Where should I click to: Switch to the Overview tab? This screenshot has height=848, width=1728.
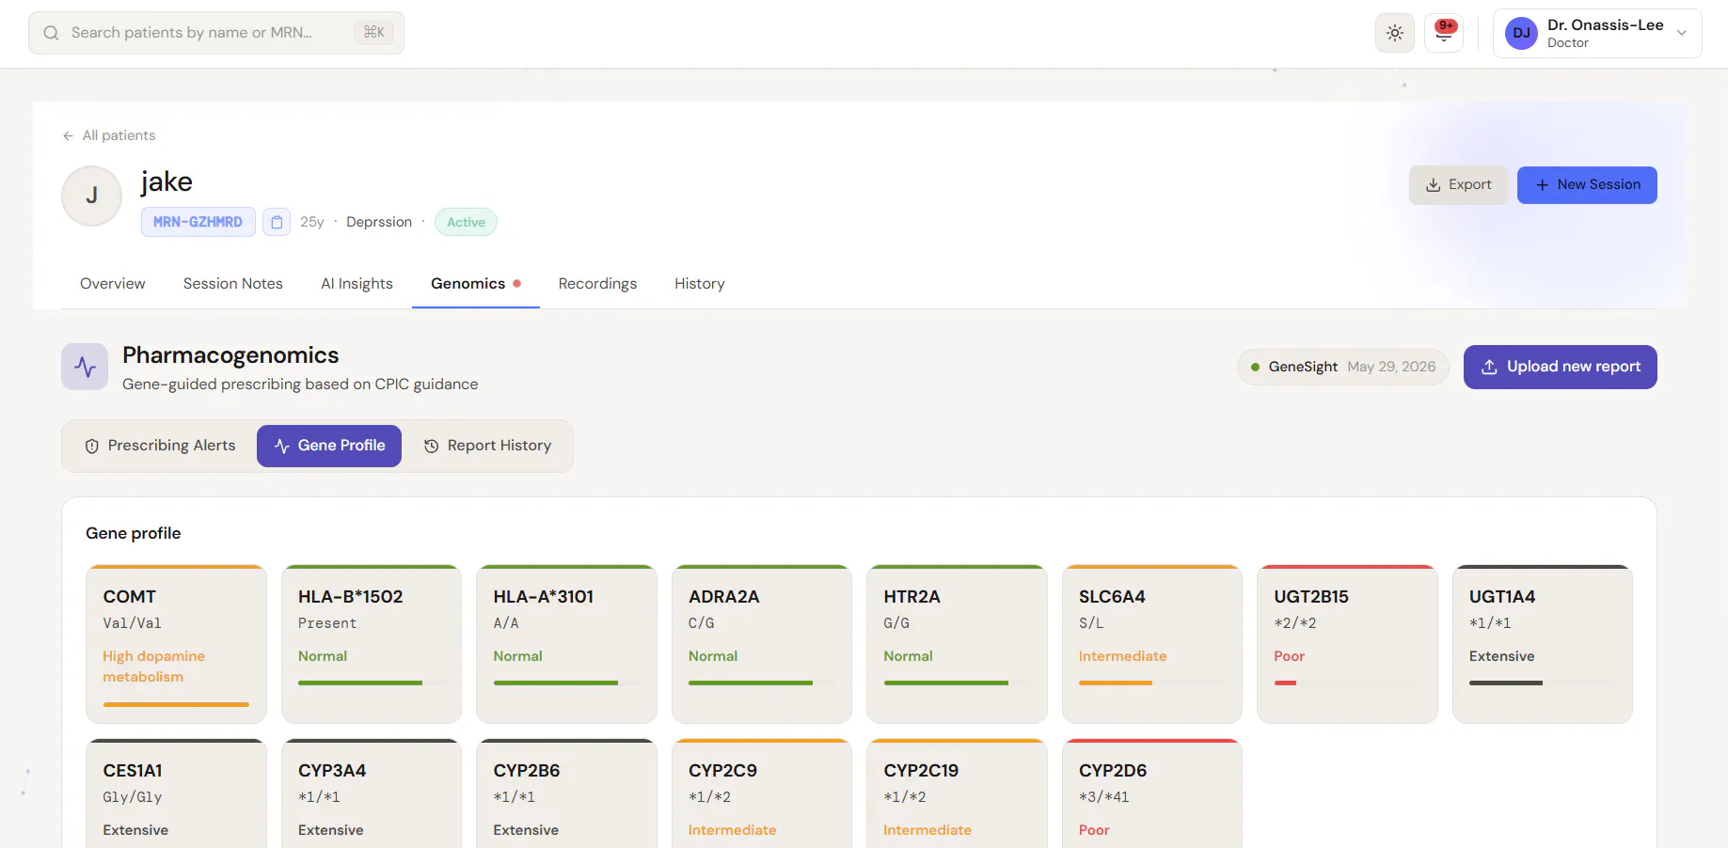point(113,284)
